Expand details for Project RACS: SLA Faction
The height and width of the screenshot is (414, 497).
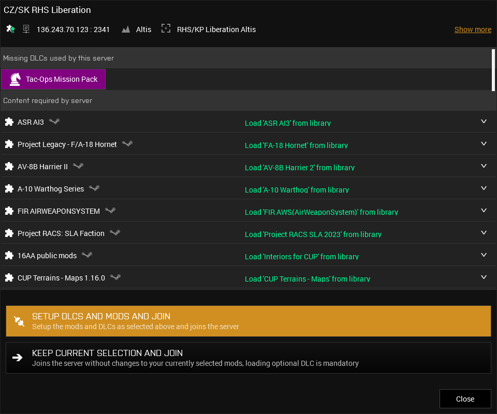(x=484, y=232)
